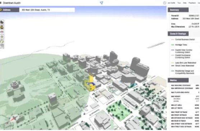Select the yellow 3D building envelope tool
This screenshot has width=200, height=131.
click(x=2, y=27)
